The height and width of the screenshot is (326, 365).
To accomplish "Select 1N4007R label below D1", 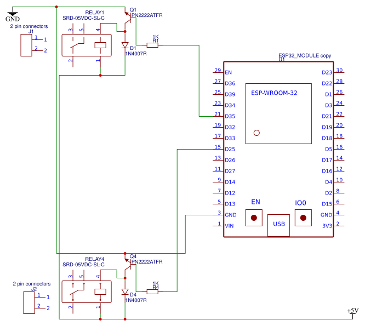I will [136, 54].
